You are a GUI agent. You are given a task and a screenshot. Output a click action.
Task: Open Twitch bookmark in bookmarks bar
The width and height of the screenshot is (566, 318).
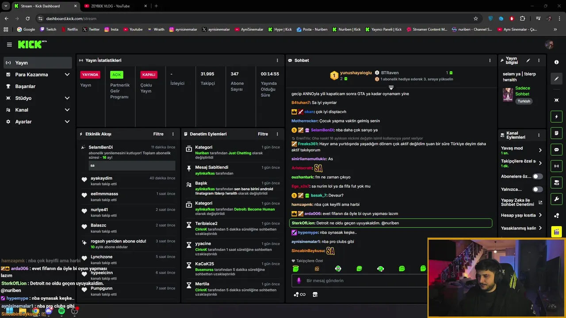tap(48, 30)
